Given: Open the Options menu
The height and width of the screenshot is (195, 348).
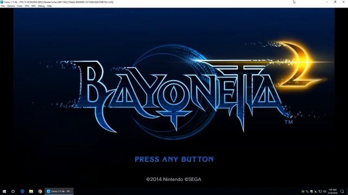Looking at the screenshot, I should 11,6.
